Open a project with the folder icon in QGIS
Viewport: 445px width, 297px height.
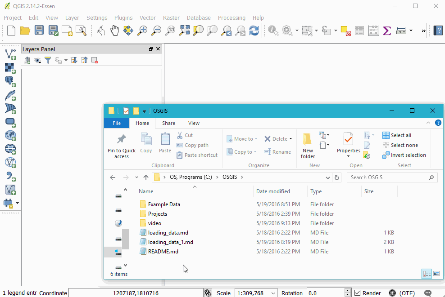click(x=25, y=30)
